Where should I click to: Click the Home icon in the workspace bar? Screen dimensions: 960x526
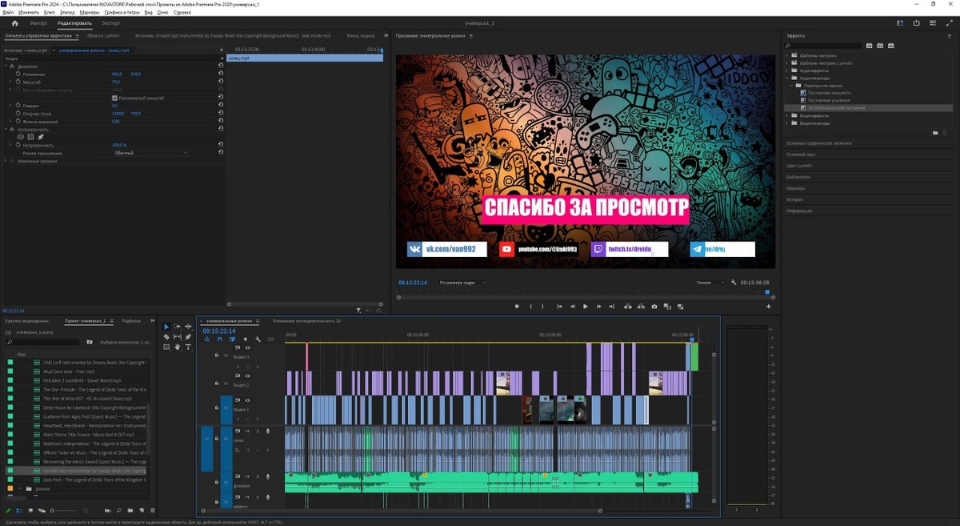pyautogui.click(x=14, y=23)
